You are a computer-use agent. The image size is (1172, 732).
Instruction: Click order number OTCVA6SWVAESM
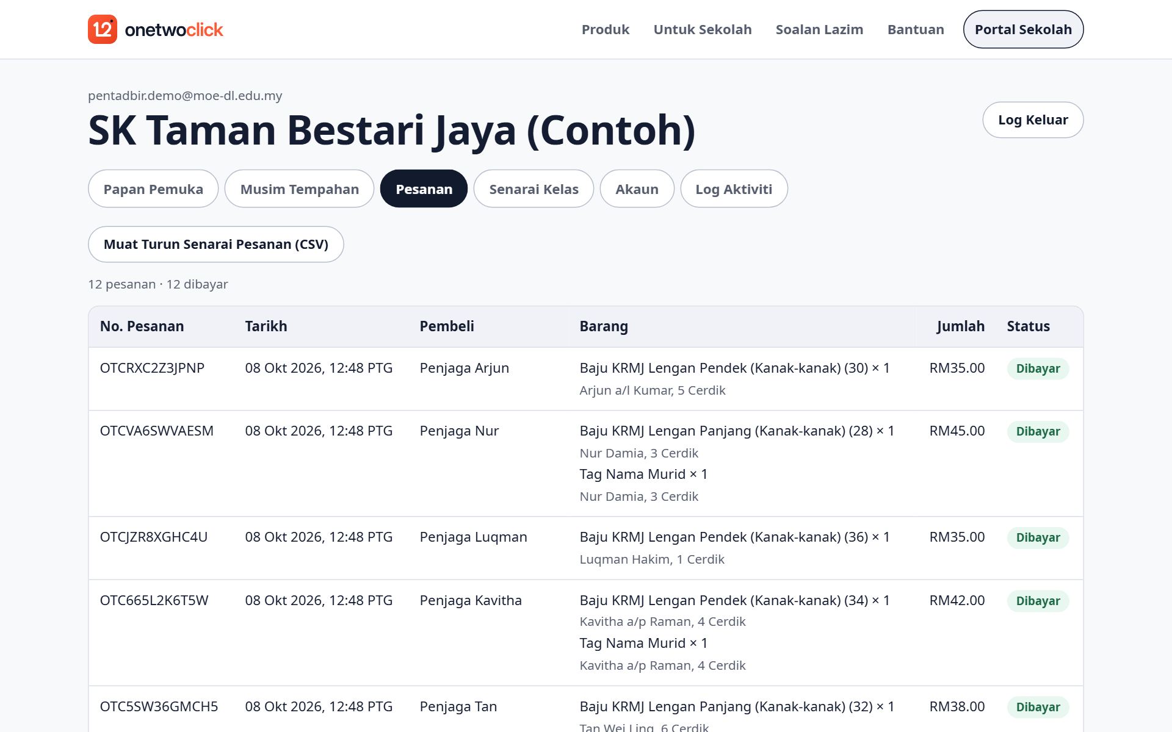point(156,431)
